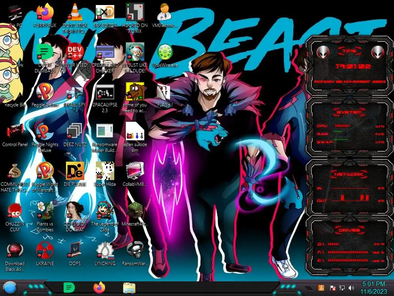Click the RAM usage readout
Viewport: 394px width, 296px height.
379,134
